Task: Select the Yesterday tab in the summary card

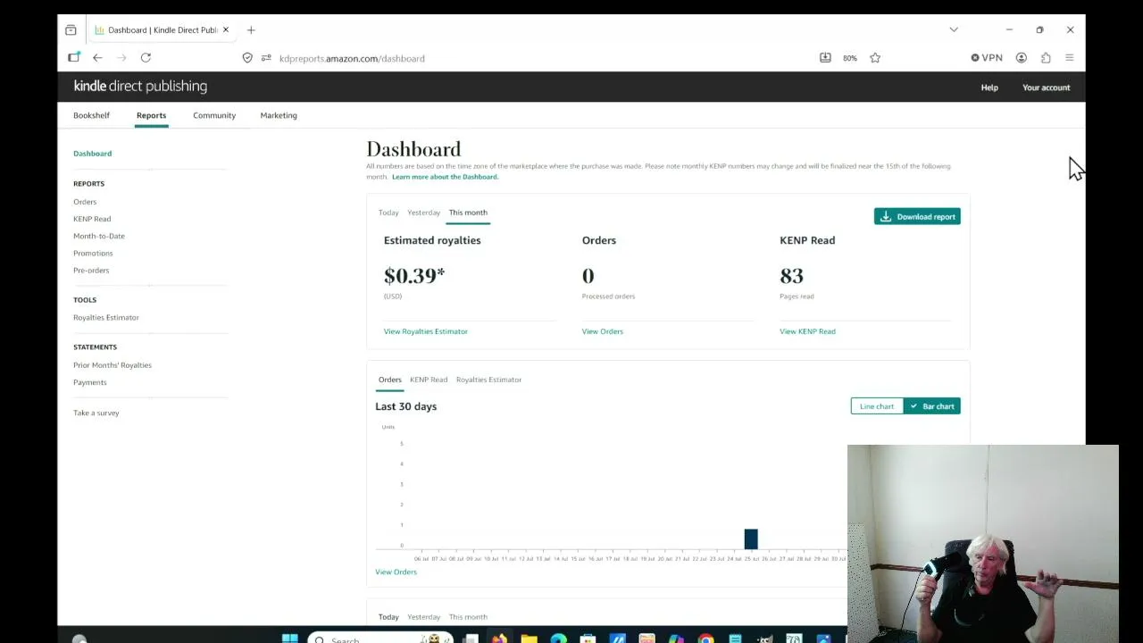Action: tap(423, 213)
